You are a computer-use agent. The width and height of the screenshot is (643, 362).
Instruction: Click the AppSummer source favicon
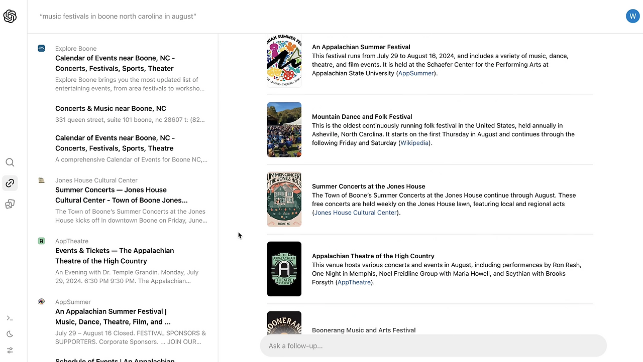point(42,302)
